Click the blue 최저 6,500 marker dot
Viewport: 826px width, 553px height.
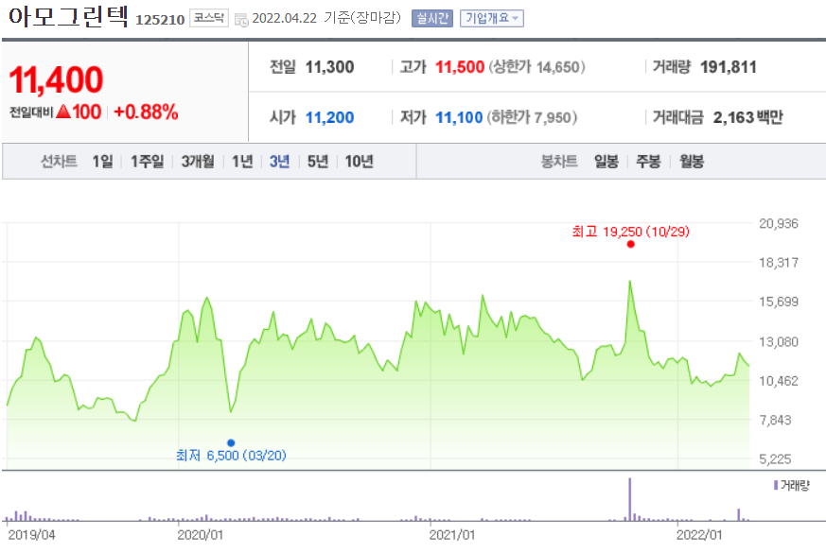coord(231,443)
